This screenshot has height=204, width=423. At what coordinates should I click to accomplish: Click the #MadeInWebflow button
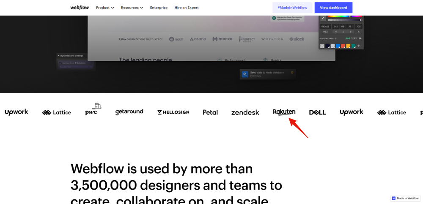click(292, 8)
